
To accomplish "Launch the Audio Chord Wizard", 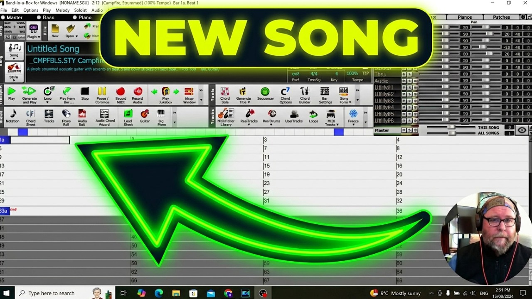I will pyautogui.click(x=104, y=118).
